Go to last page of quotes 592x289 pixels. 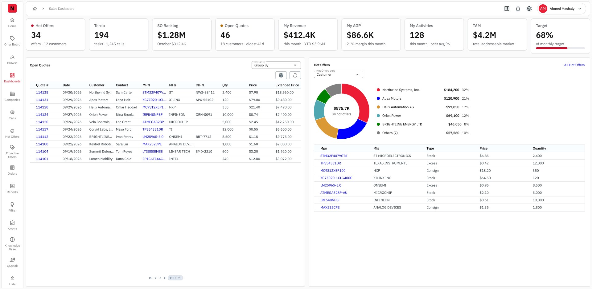[165, 278]
